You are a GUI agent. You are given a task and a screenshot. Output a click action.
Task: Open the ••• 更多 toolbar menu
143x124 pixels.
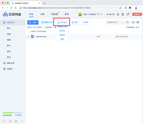point(85,22)
